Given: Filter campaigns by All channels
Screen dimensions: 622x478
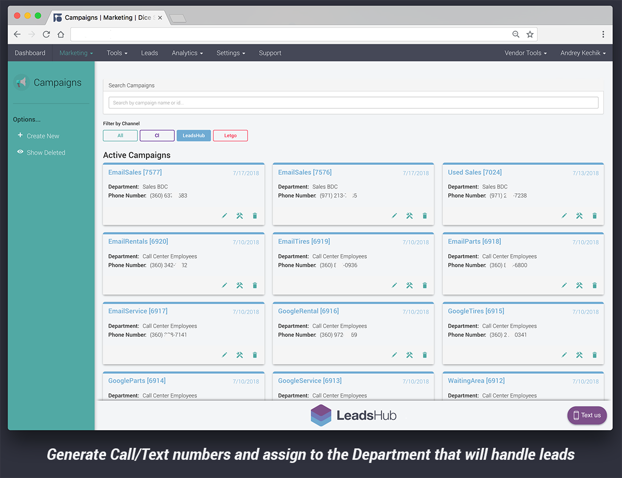Looking at the screenshot, I should point(120,135).
